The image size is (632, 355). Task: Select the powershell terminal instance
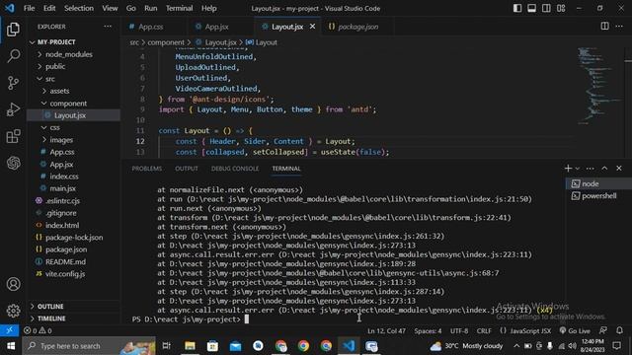tap(598, 196)
